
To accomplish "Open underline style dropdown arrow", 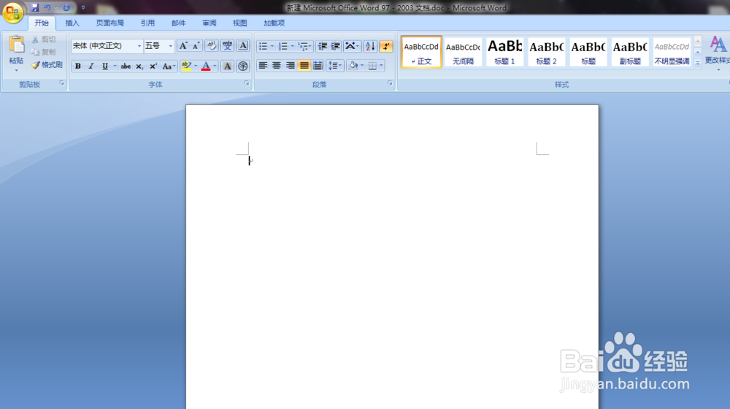I will click(115, 66).
